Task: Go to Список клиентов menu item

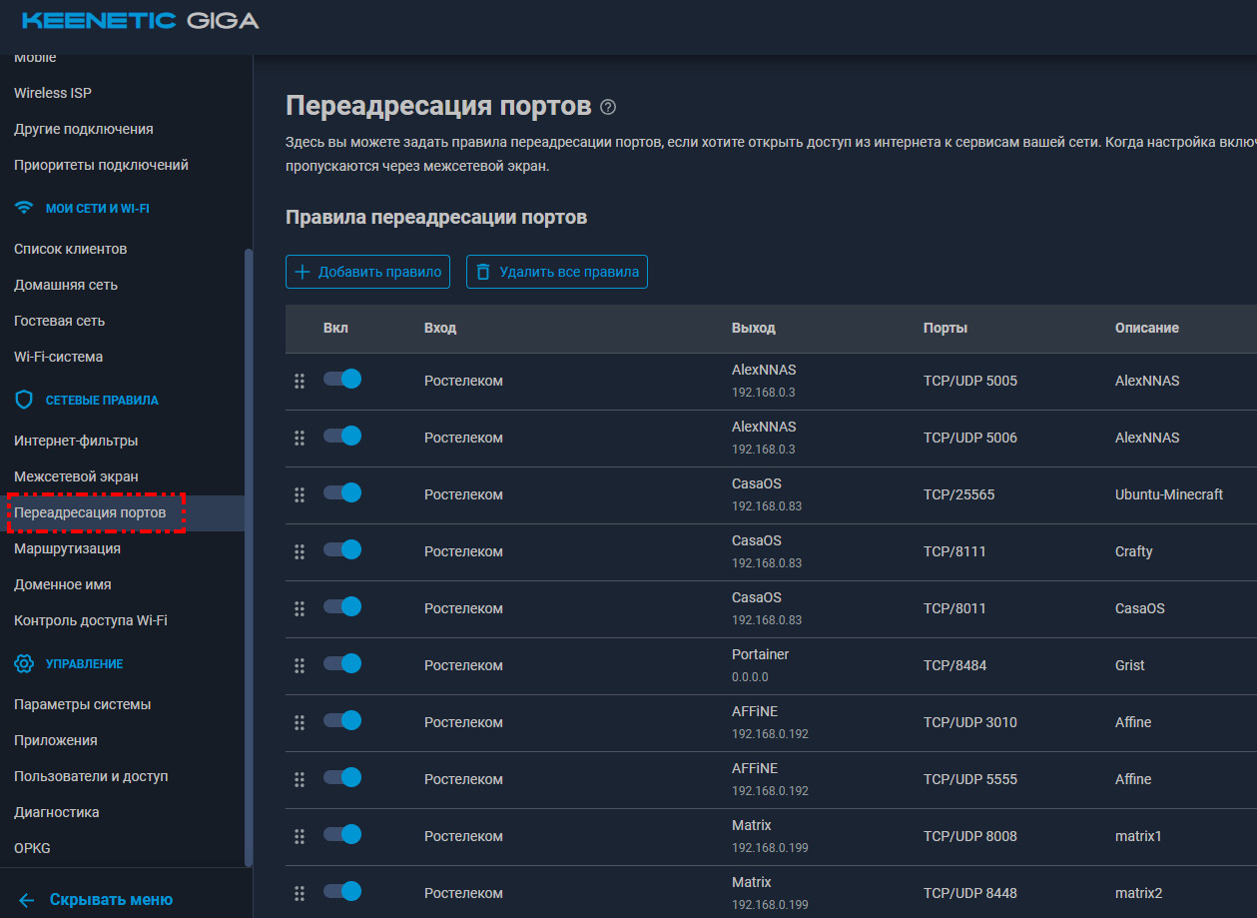Action: click(x=70, y=249)
